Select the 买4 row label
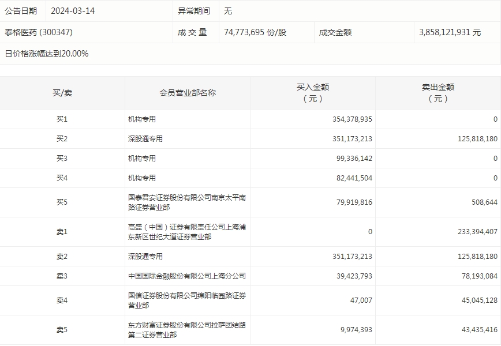This screenshot has height=346, width=501. coord(62,178)
